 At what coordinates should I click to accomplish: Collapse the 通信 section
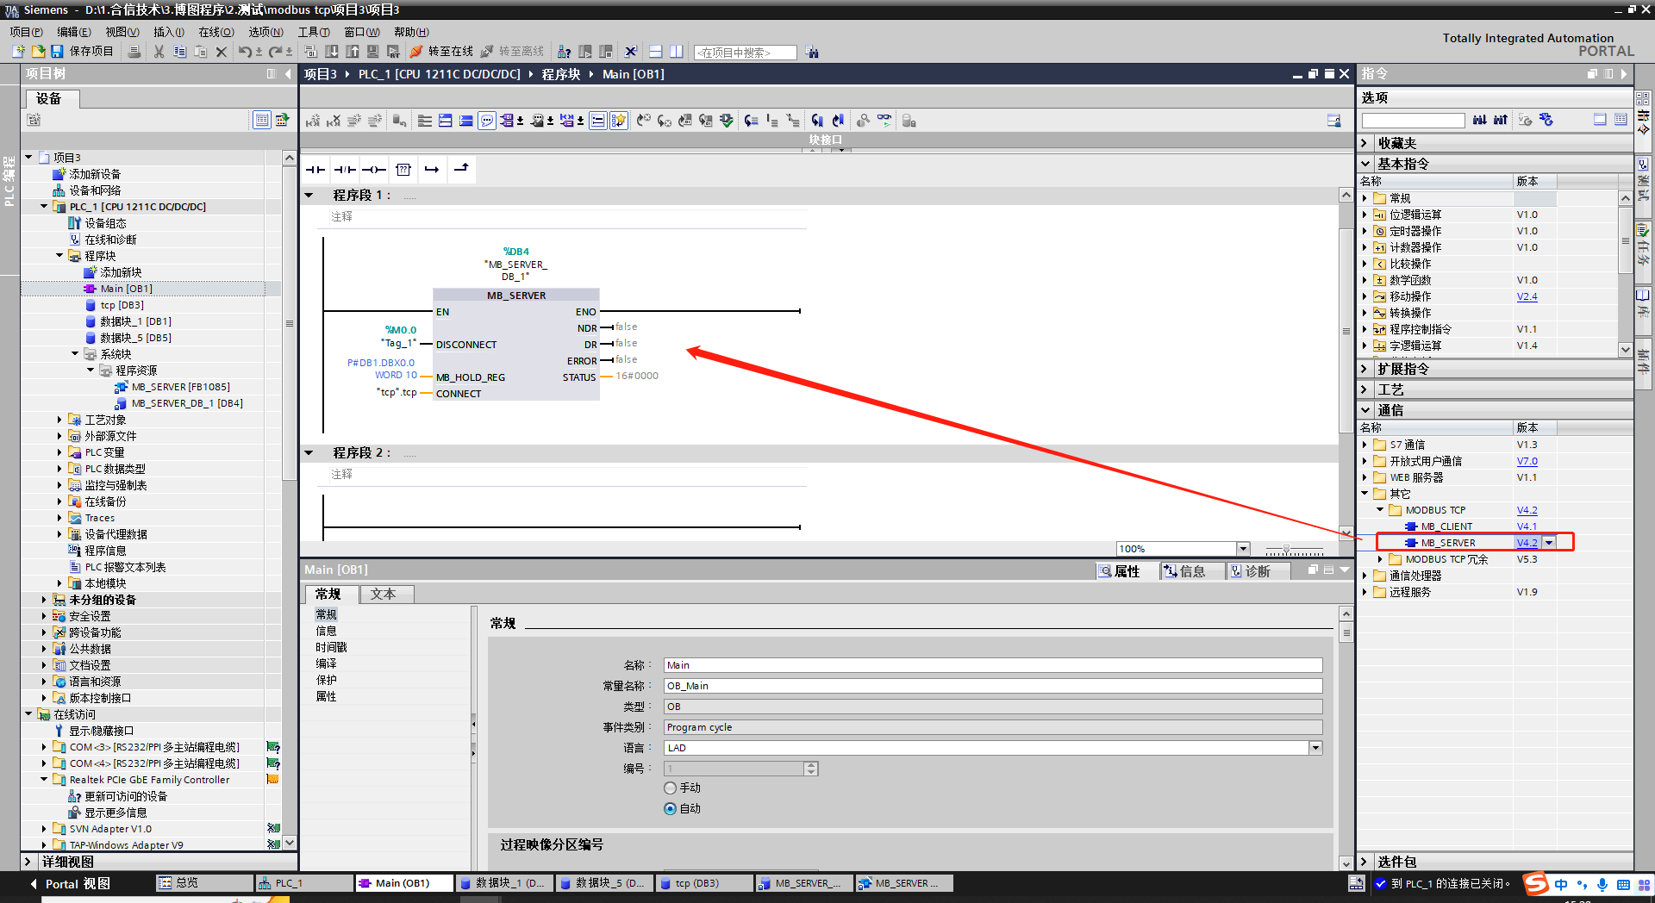coord(1365,410)
